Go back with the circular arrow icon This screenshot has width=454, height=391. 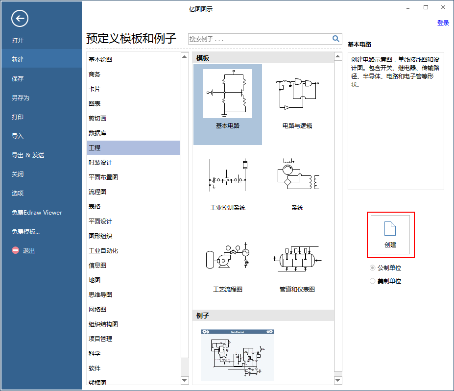click(20, 19)
